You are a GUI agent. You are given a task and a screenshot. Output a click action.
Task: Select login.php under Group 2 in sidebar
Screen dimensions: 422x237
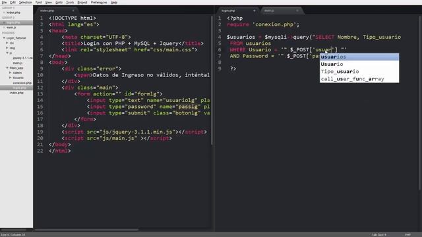point(13,22)
